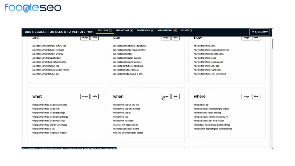Hide the 'when' questions card
Screen dimensions: 295x166
point(176,96)
